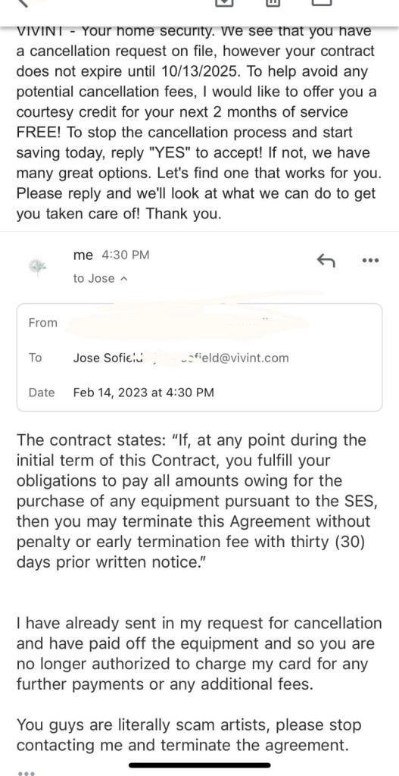The width and height of the screenshot is (399, 776).
Task: Tap the 10/13/2025 contract date text
Action: (x=201, y=71)
